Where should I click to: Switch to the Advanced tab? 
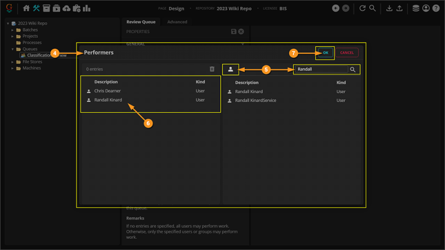(177, 22)
